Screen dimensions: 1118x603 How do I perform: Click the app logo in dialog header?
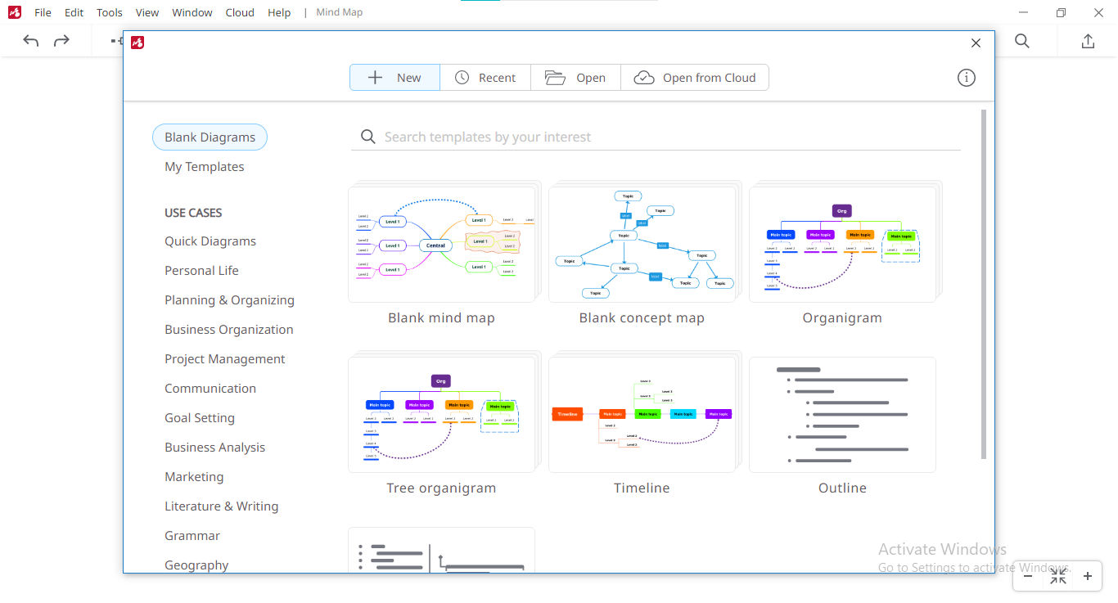137,43
